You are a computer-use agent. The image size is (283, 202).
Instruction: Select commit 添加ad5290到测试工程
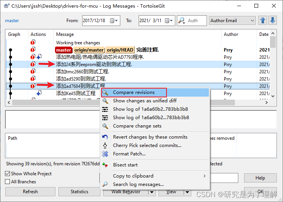[138, 79]
